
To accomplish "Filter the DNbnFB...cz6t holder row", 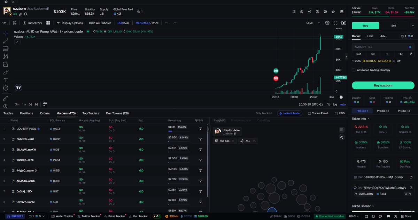I will (201, 139).
